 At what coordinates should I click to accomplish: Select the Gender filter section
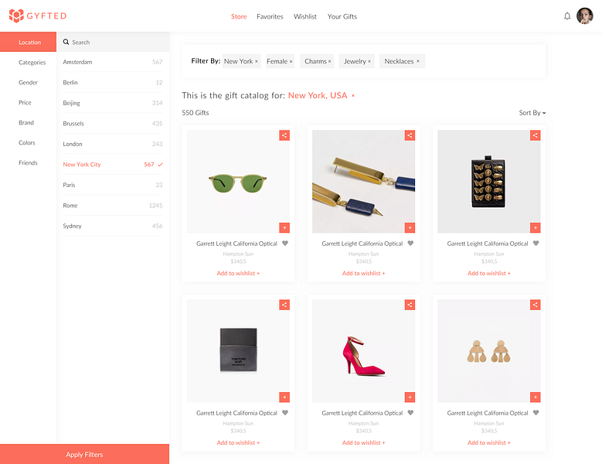coord(28,82)
